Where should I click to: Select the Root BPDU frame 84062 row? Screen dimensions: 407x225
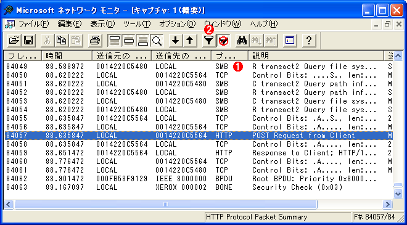(199, 179)
